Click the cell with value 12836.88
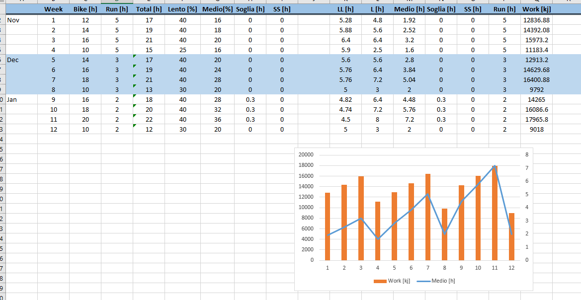The height and width of the screenshot is (300, 581). (x=536, y=20)
